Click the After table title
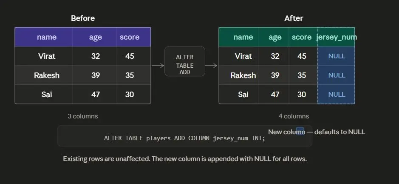This screenshot has height=184, width=399. coord(294,18)
